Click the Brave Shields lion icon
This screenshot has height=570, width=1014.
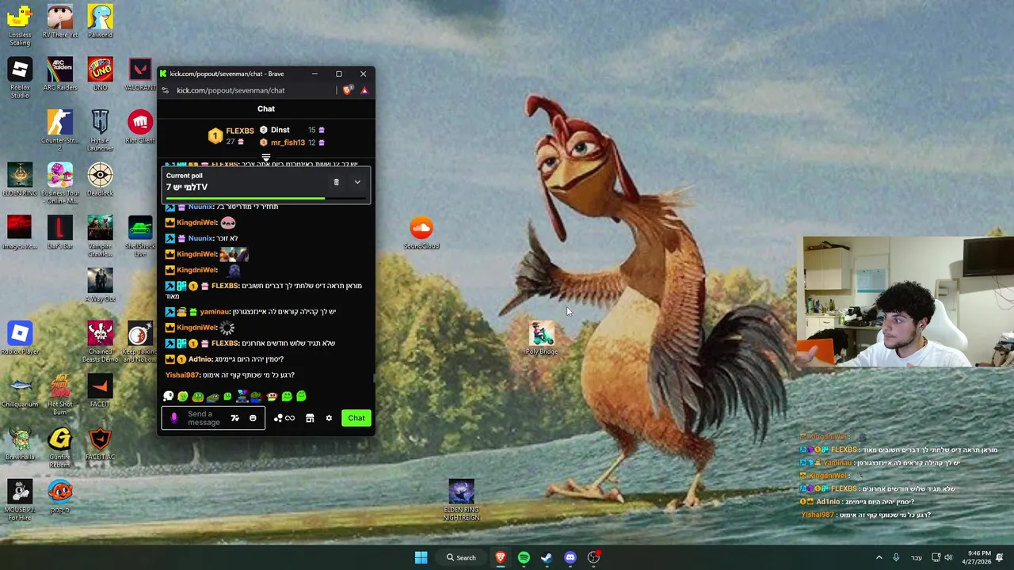(347, 90)
